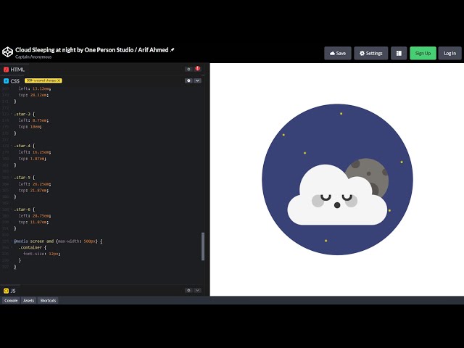Click 'left: 13.12em' line
Viewport: 464px width, 348px height.
tap(35, 88)
